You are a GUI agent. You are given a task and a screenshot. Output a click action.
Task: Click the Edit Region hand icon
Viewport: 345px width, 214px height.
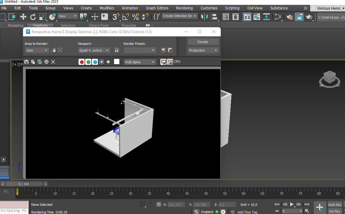tap(53, 50)
